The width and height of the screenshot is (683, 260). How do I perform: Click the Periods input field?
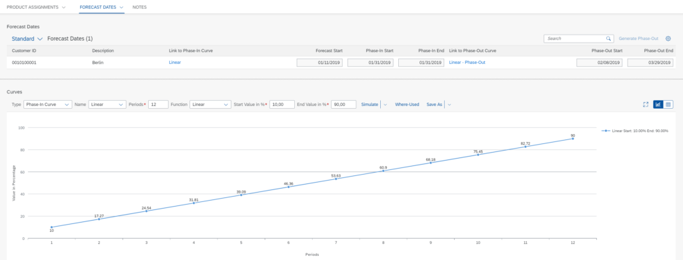point(158,105)
